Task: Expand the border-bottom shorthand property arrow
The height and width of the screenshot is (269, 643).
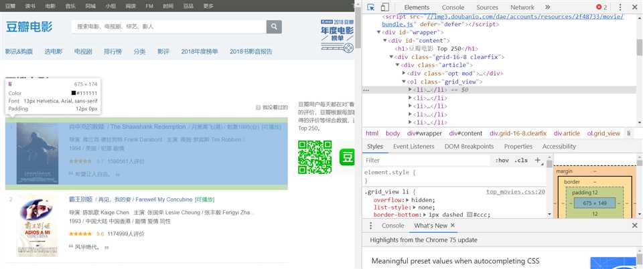Action: [x=425, y=215]
